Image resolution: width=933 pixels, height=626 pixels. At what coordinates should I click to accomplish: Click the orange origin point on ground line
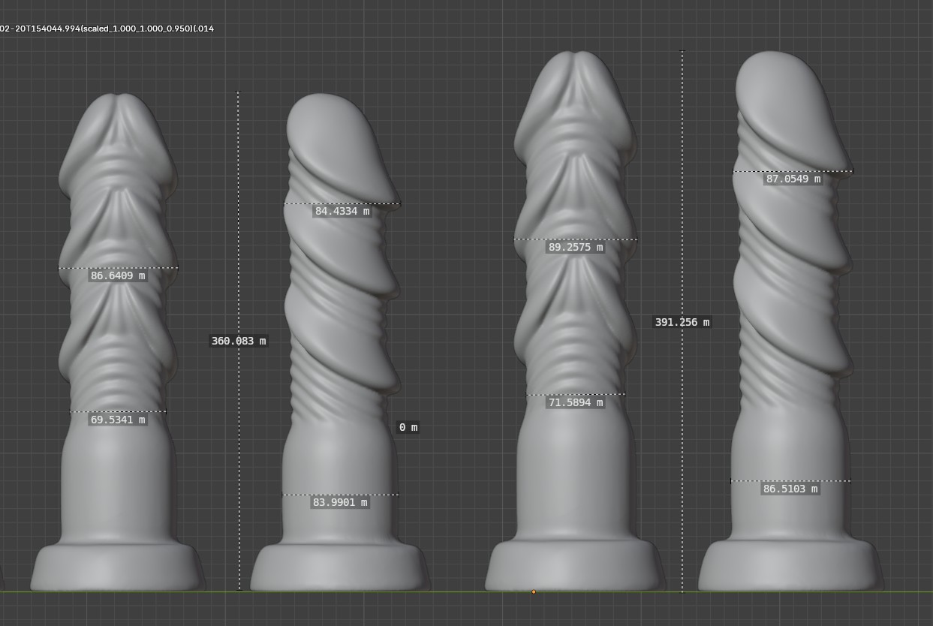pyautogui.click(x=534, y=592)
